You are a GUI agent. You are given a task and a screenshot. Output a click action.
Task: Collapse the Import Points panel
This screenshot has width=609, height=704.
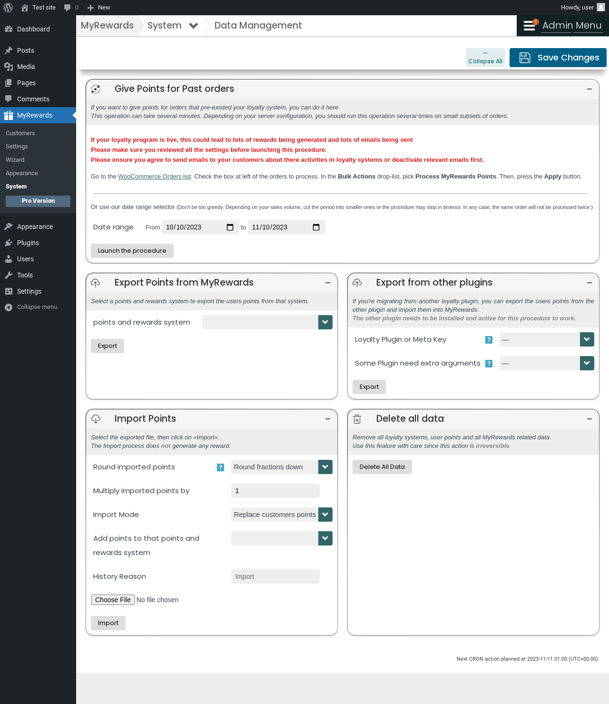click(328, 419)
